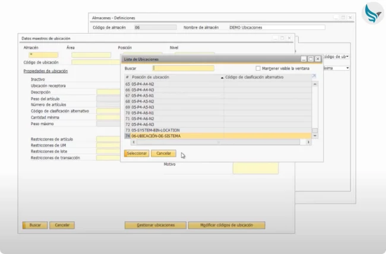Image resolution: width=386 pixels, height=254 pixels.
Task: Select row 06-UBICACIÓN-DE-SISTEMA
Action: (x=218, y=136)
